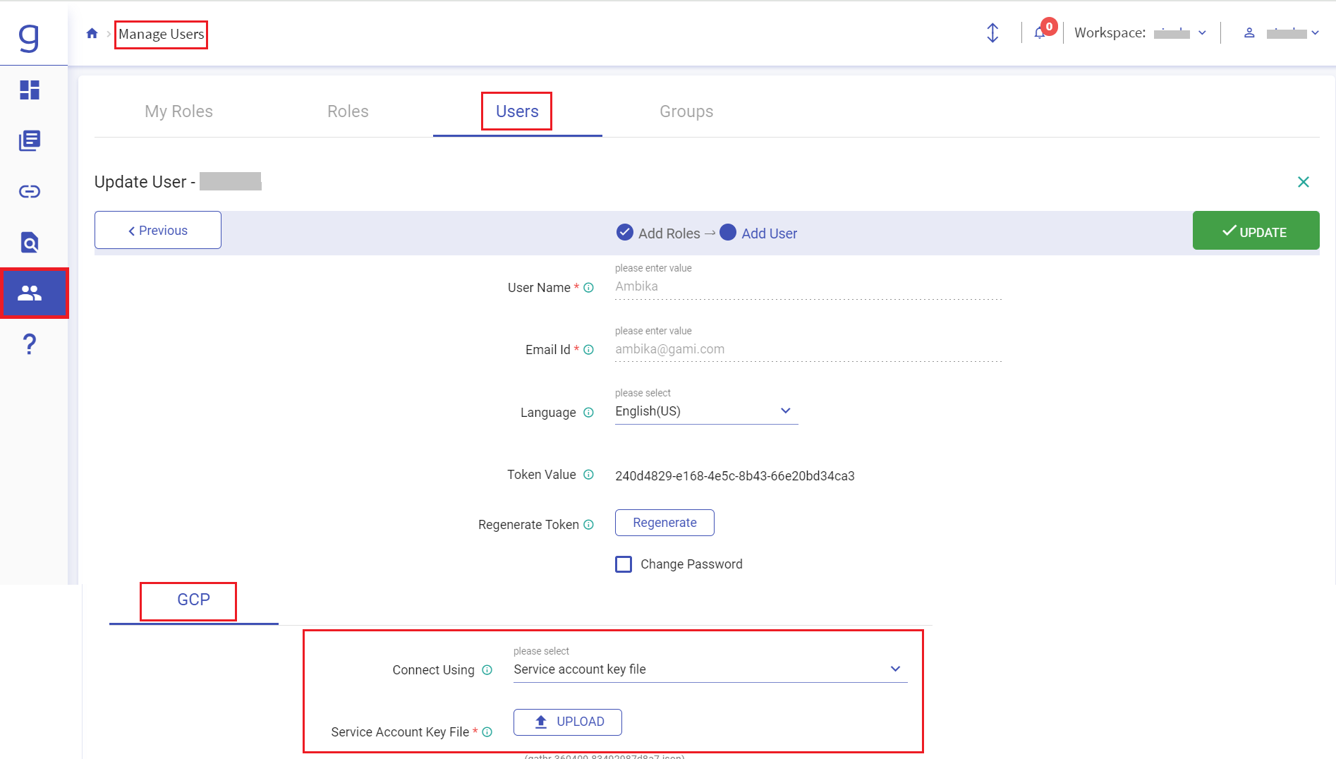Show info for Service Account Key File
The image size is (1336, 759).
coord(487,732)
